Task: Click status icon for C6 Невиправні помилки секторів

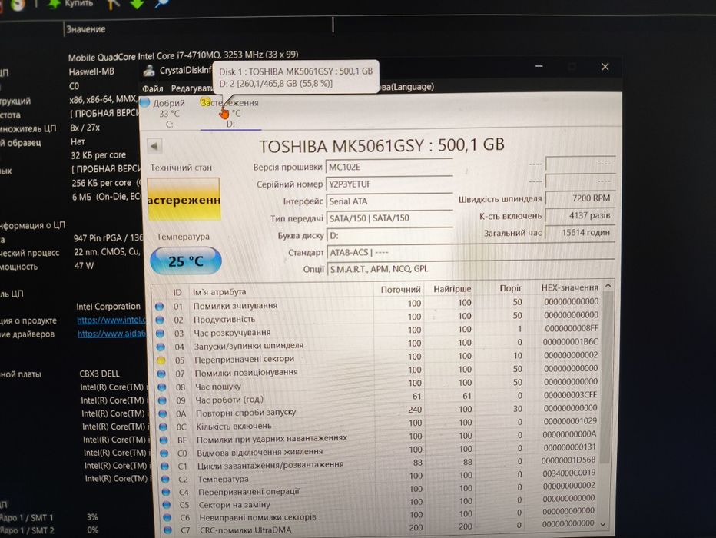Action: (167, 518)
